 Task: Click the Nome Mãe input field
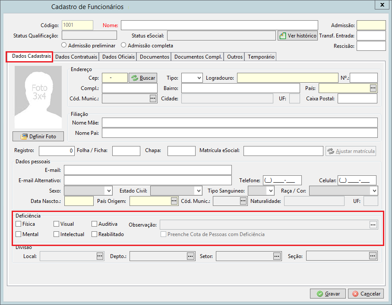(x=240, y=123)
